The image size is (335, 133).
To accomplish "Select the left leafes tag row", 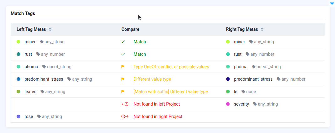I will [x=30, y=92].
